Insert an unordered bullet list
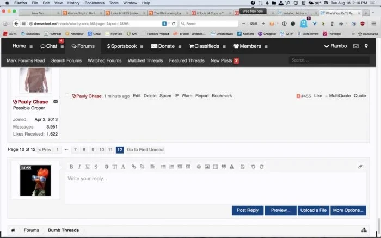Screen dimensions: 381x238 [x=163, y=167]
